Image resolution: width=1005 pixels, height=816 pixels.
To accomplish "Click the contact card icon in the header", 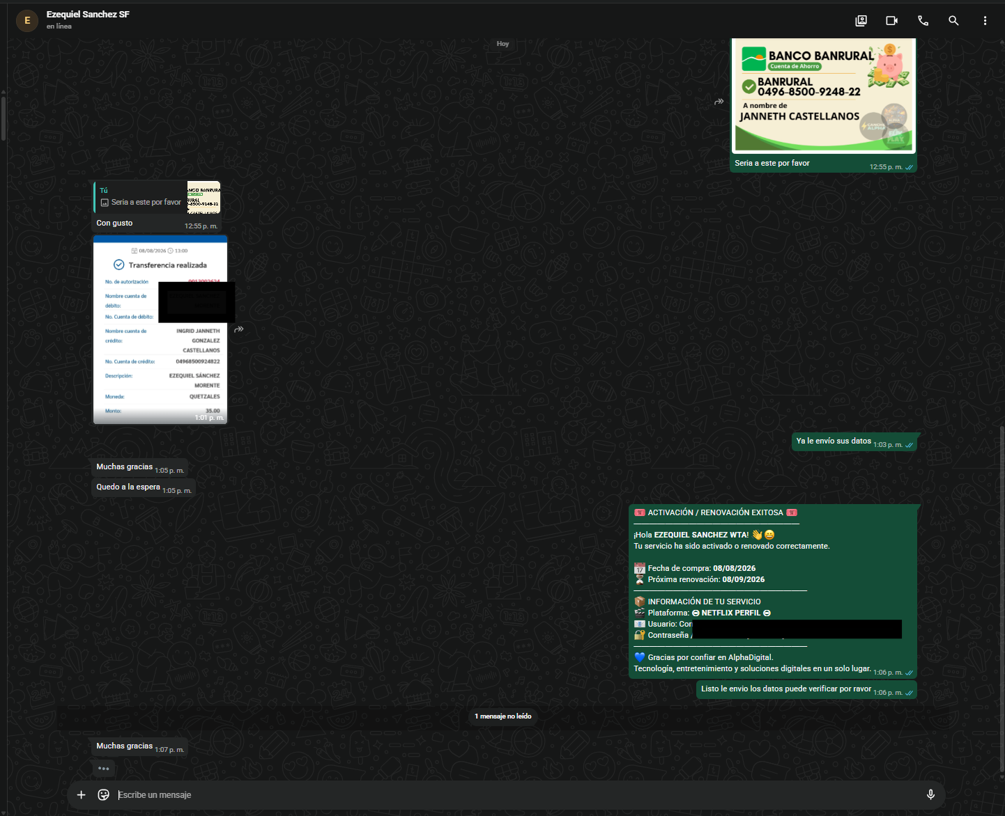I will click(861, 21).
